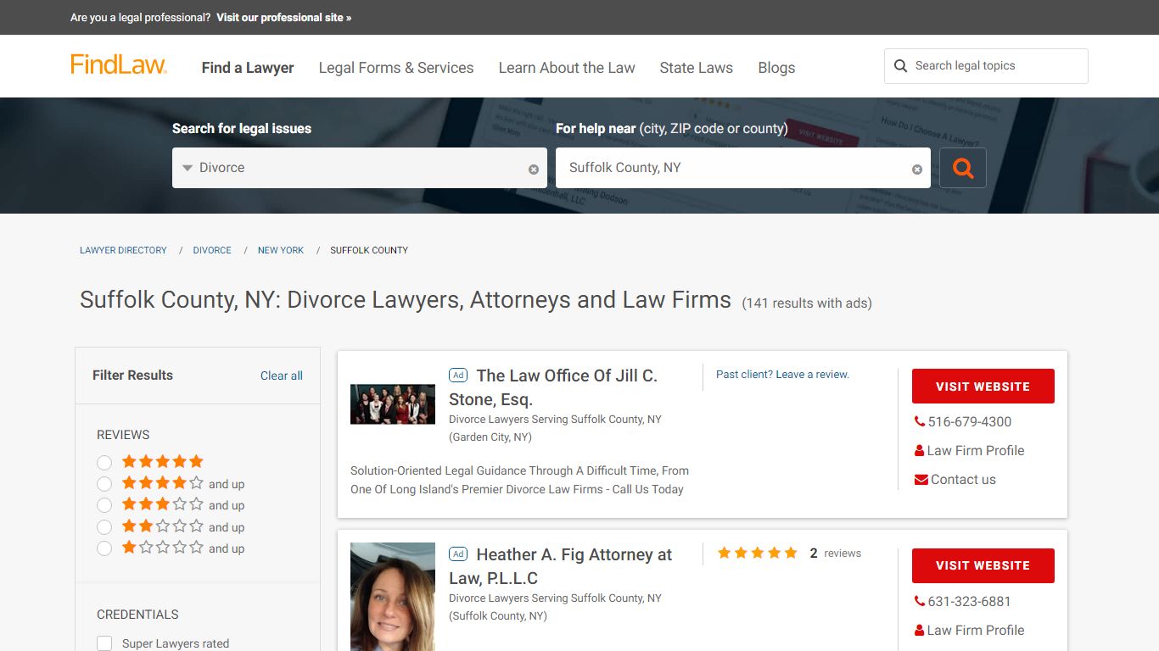
Task: Clear the Divorce legal issue field
Action: coord(534,170)
